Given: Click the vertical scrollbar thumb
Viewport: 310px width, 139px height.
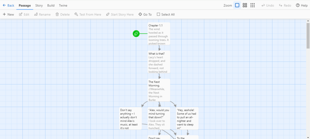Looking at the screenshot, I should (308, 36).
